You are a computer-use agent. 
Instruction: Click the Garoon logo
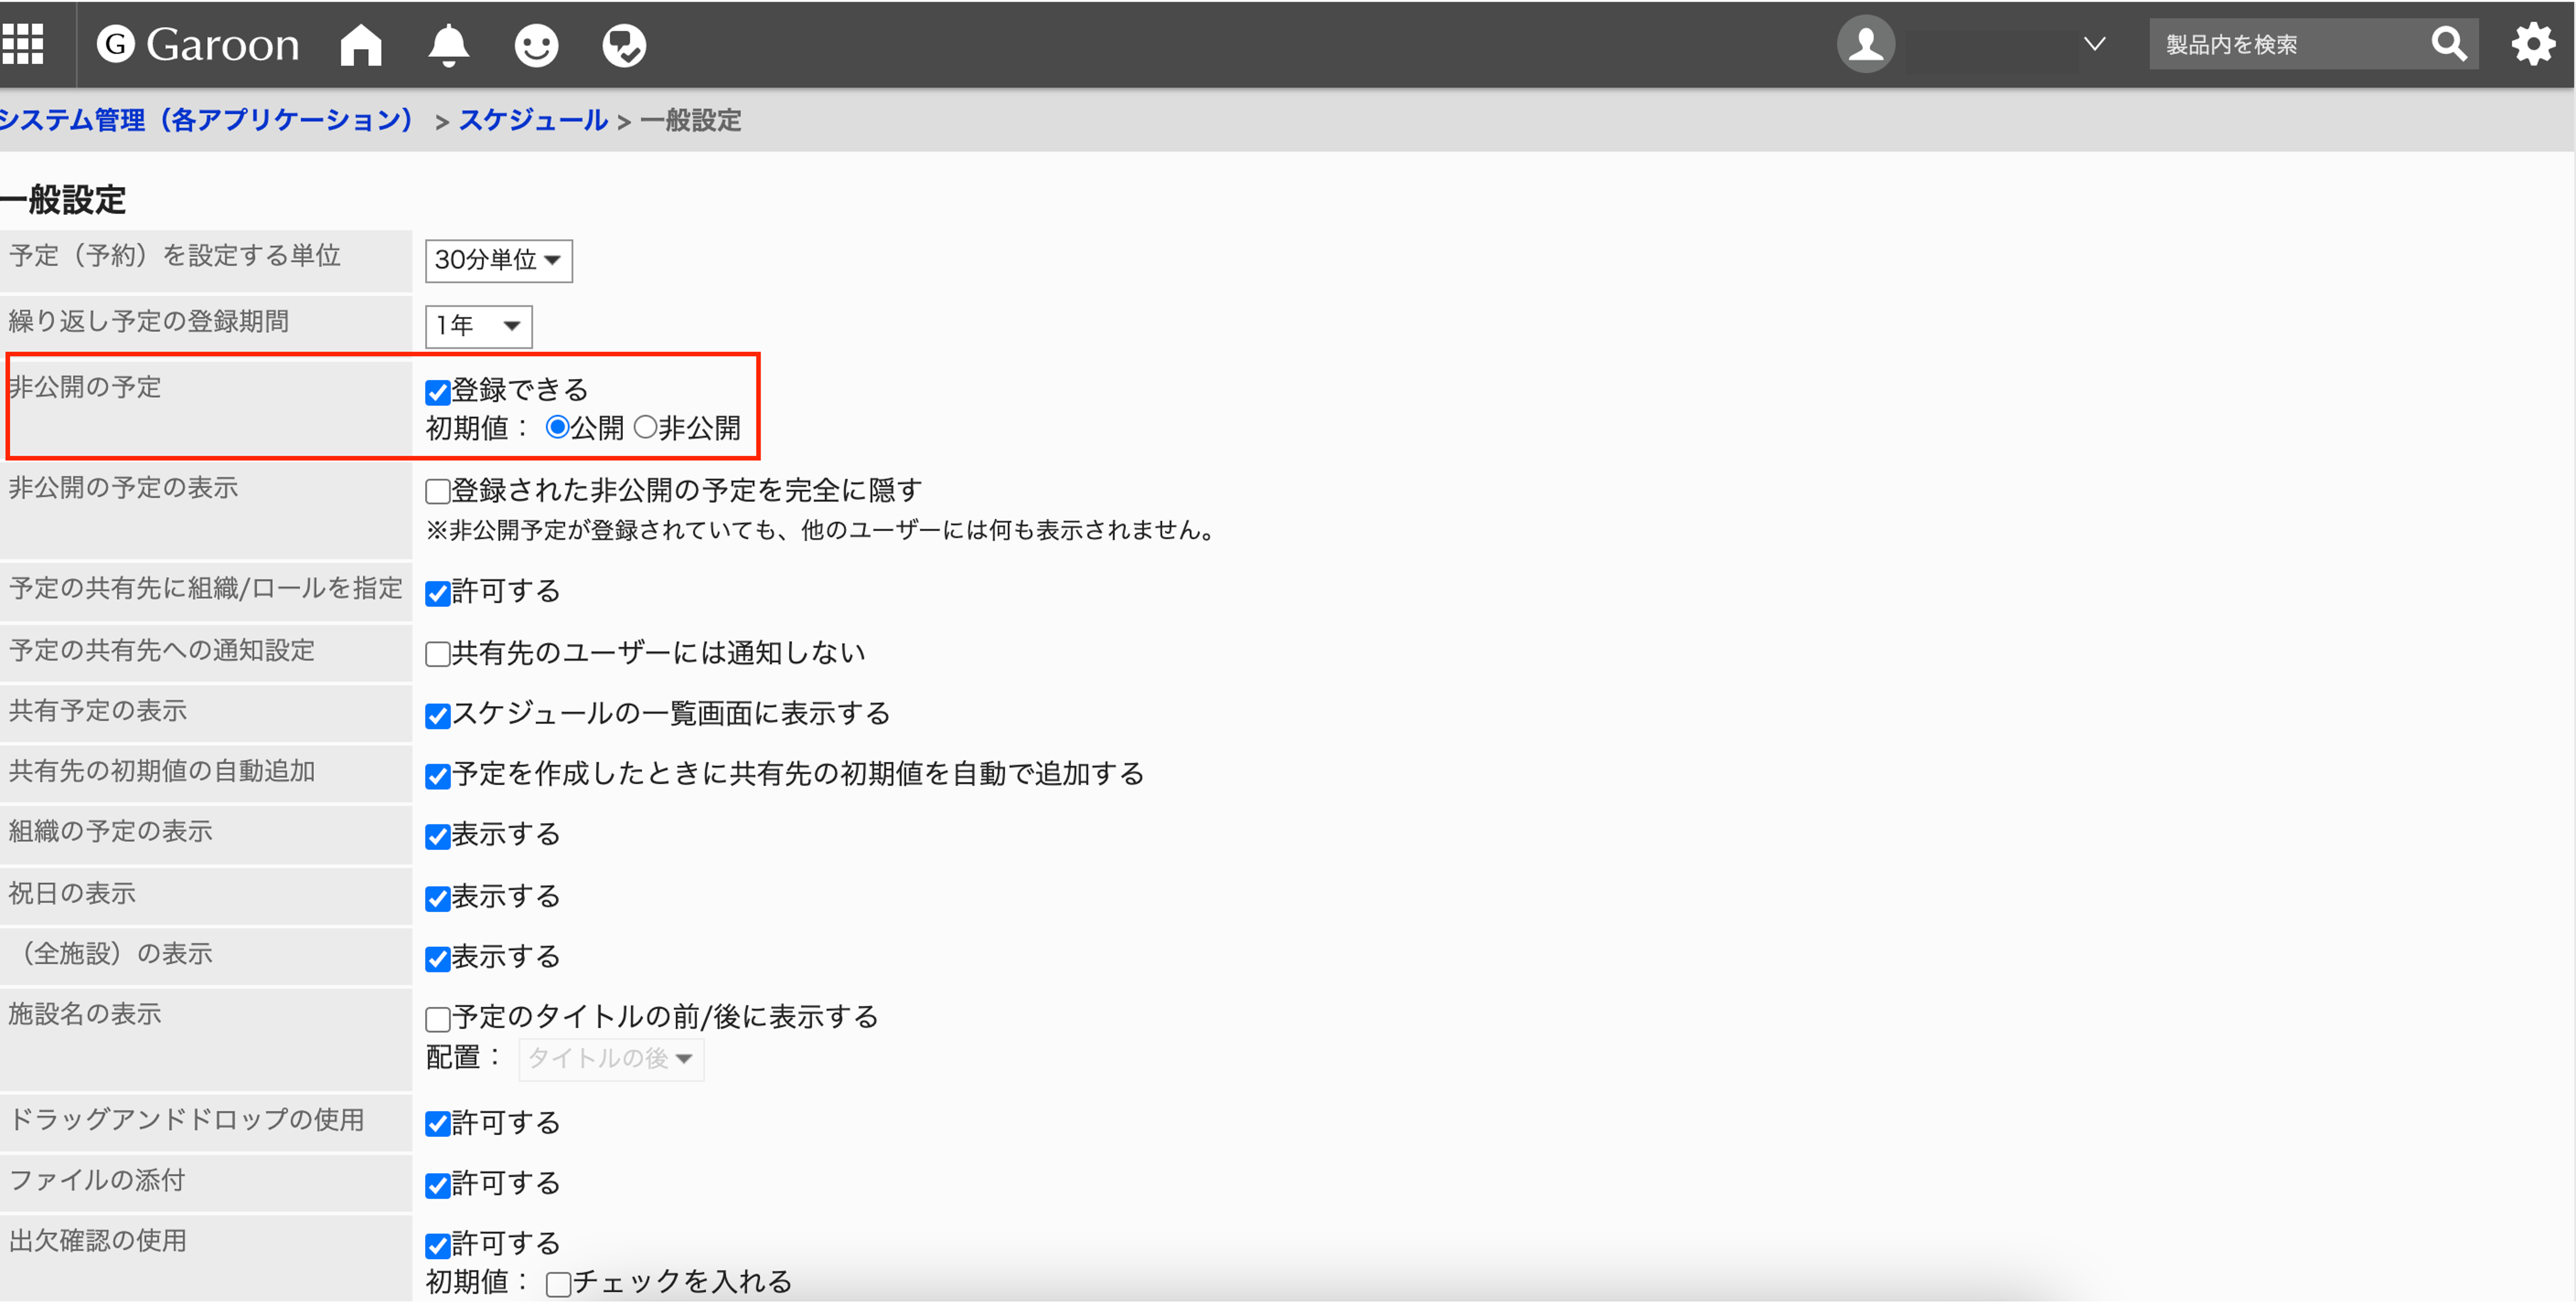[198, 45]
